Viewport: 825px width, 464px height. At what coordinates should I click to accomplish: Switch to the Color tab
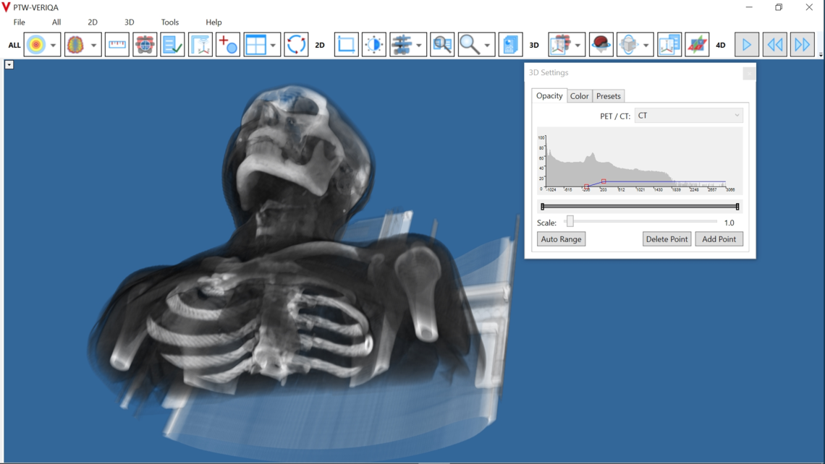point(579,95)
